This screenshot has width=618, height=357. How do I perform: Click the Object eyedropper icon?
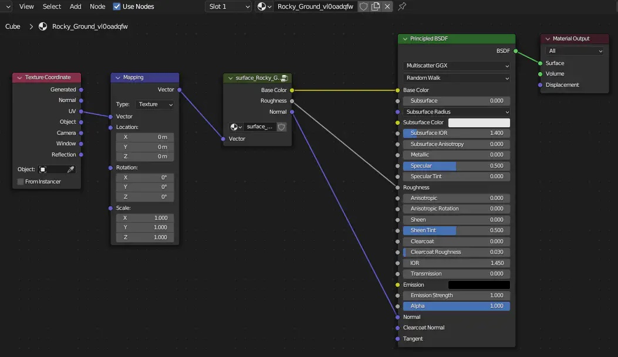(71, 169)
